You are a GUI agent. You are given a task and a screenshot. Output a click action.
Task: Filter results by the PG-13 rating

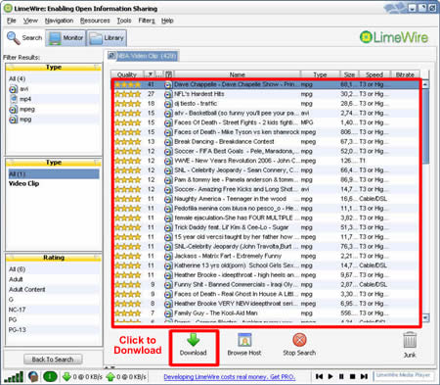click(x=54, y=330)
